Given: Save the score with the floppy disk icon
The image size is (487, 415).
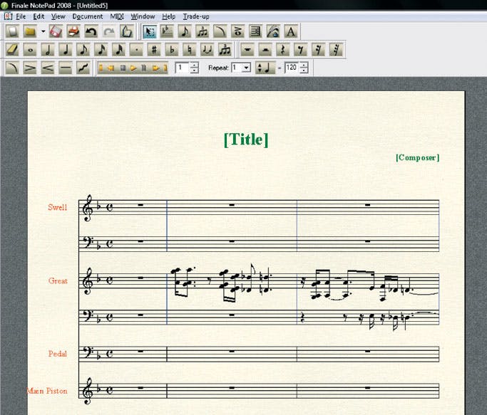Looking at the screenshot, I should coord(56,31).
